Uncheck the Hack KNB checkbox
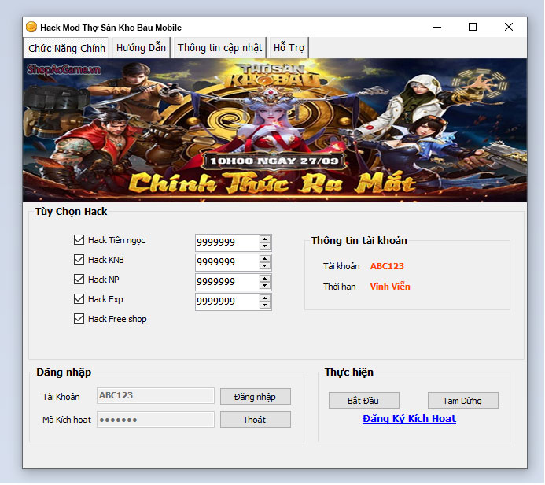Image resolution: width=545 pixels, height=485 pixels. 79,260
